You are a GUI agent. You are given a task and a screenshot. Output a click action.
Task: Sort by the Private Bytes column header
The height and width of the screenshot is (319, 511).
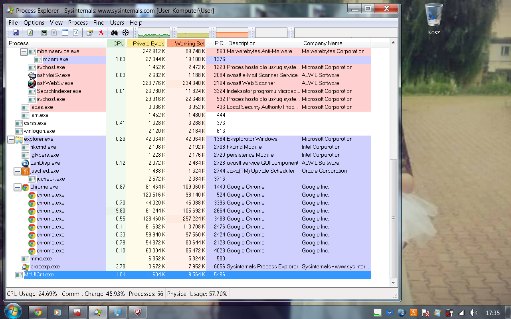click(147, 43)
